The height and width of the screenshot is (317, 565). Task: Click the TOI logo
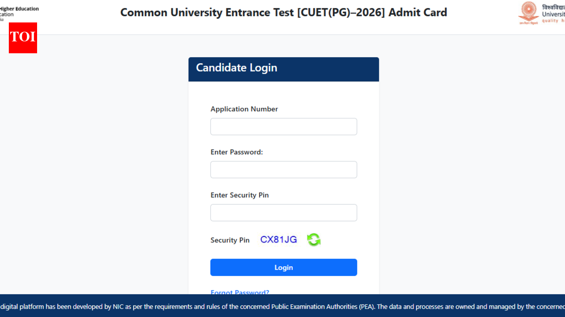pos(23,38)
